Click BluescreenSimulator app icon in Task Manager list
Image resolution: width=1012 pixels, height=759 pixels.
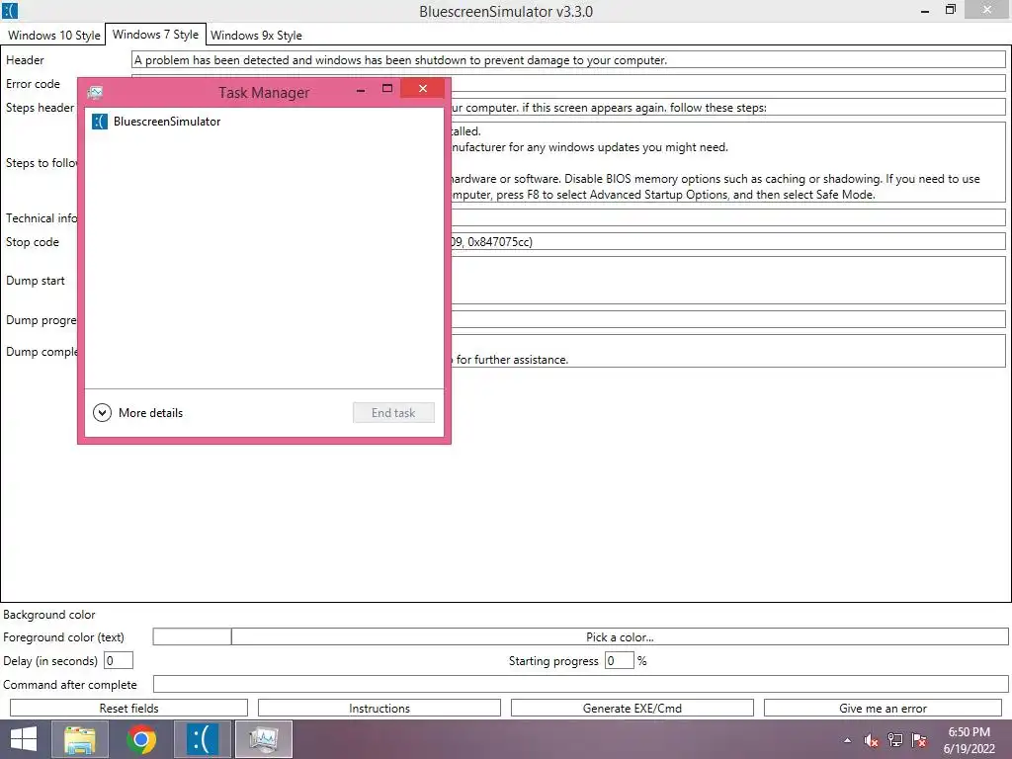(100, 122)
